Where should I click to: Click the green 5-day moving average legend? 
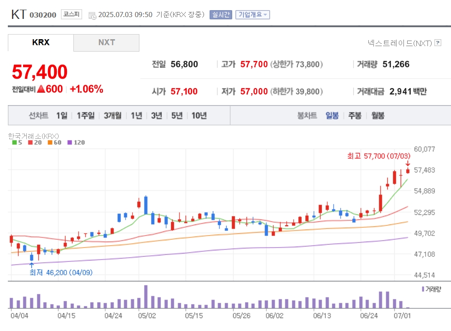click(x=17, y=142)
